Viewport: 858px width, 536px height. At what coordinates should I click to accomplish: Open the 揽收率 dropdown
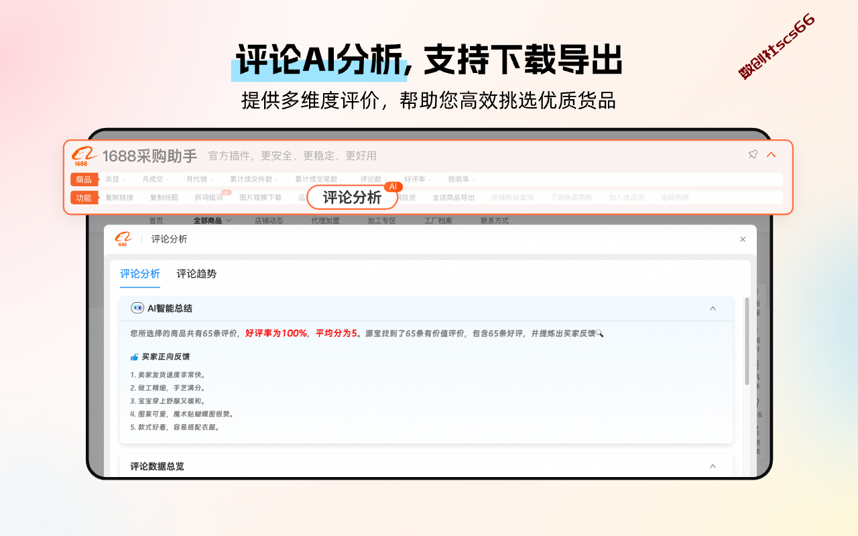461,180
